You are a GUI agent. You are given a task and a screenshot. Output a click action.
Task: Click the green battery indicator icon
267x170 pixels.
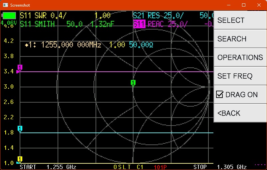tap(9, 16)
